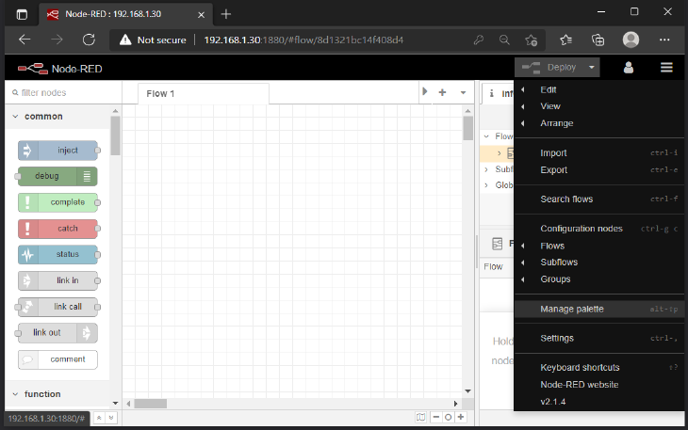This screenshot has height=430, width=688.
Task: Open Configuration nodes entry
Action: tap(598, 229)
